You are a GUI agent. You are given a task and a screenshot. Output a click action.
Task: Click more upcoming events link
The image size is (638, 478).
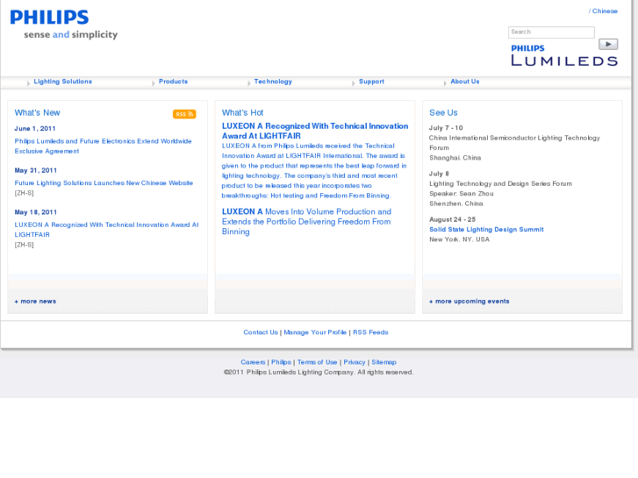[x=470, y=301]
